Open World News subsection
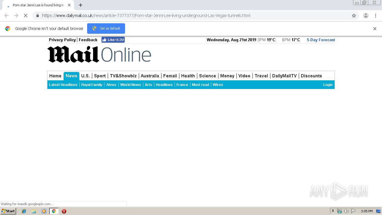This screenshot has height=215, width=382. (x=130, y=85)
